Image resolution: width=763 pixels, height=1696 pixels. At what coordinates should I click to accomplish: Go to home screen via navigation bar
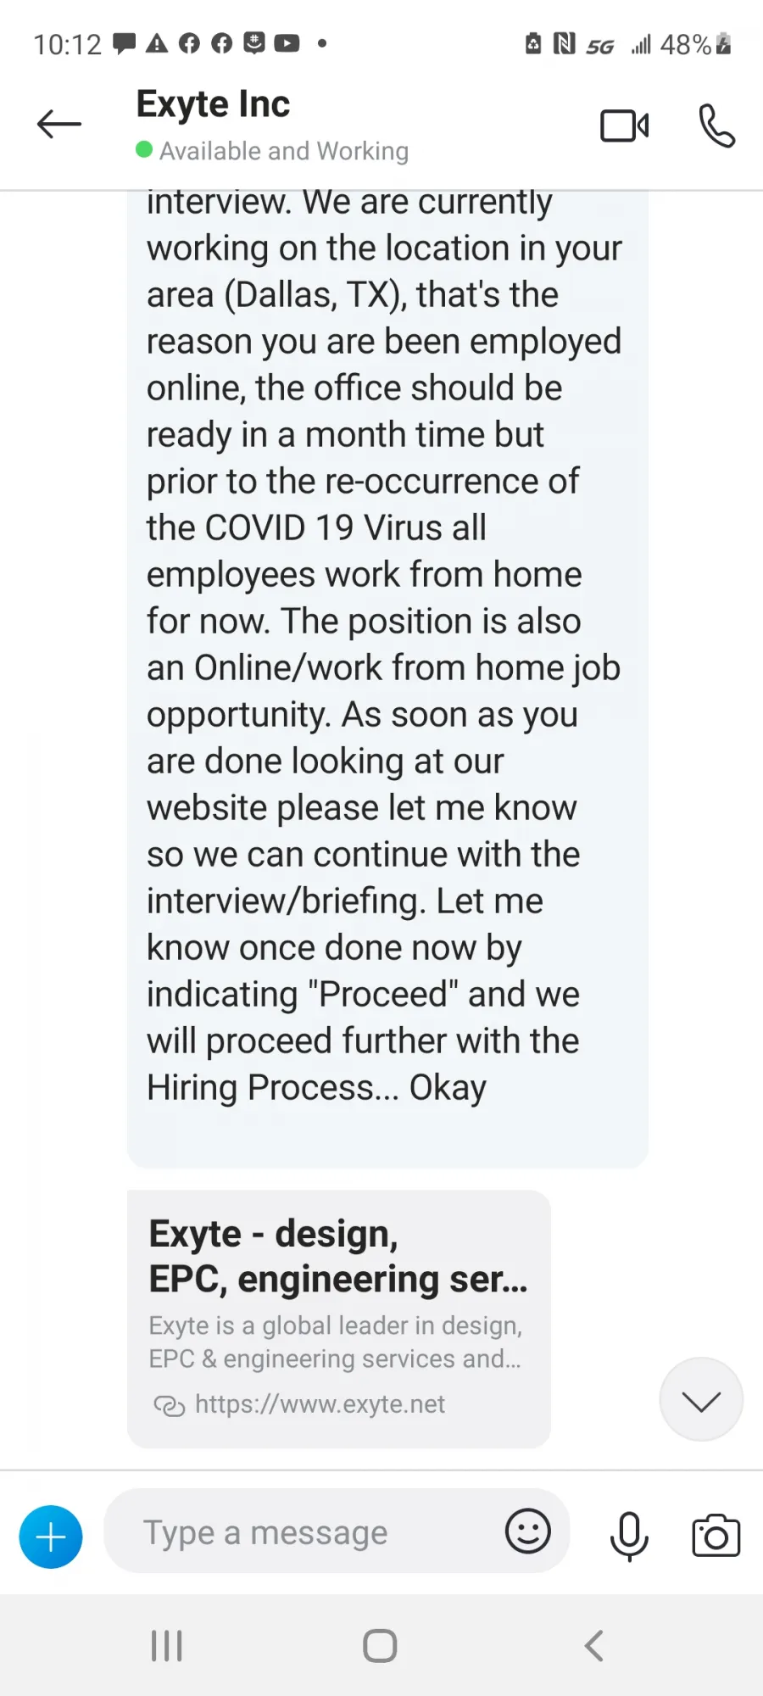(x=380, y=1646)
